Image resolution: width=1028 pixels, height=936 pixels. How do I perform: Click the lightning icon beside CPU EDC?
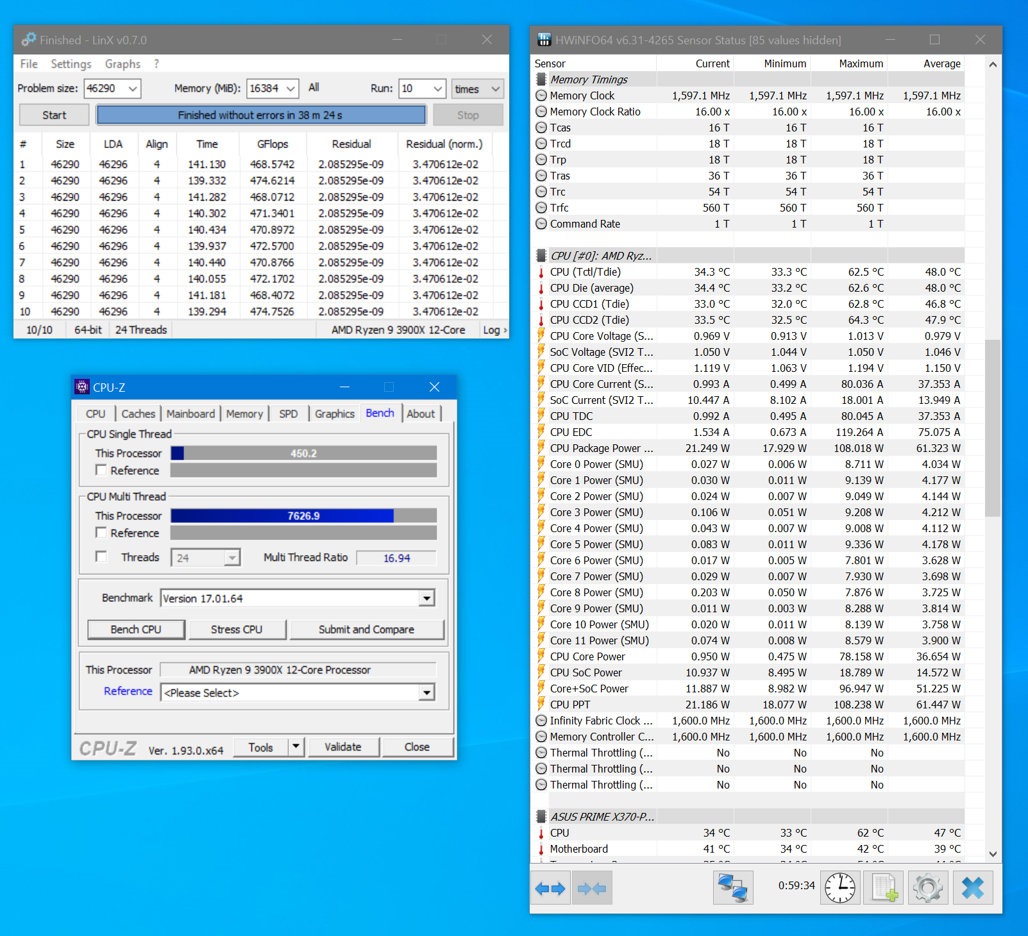[541, 432]
